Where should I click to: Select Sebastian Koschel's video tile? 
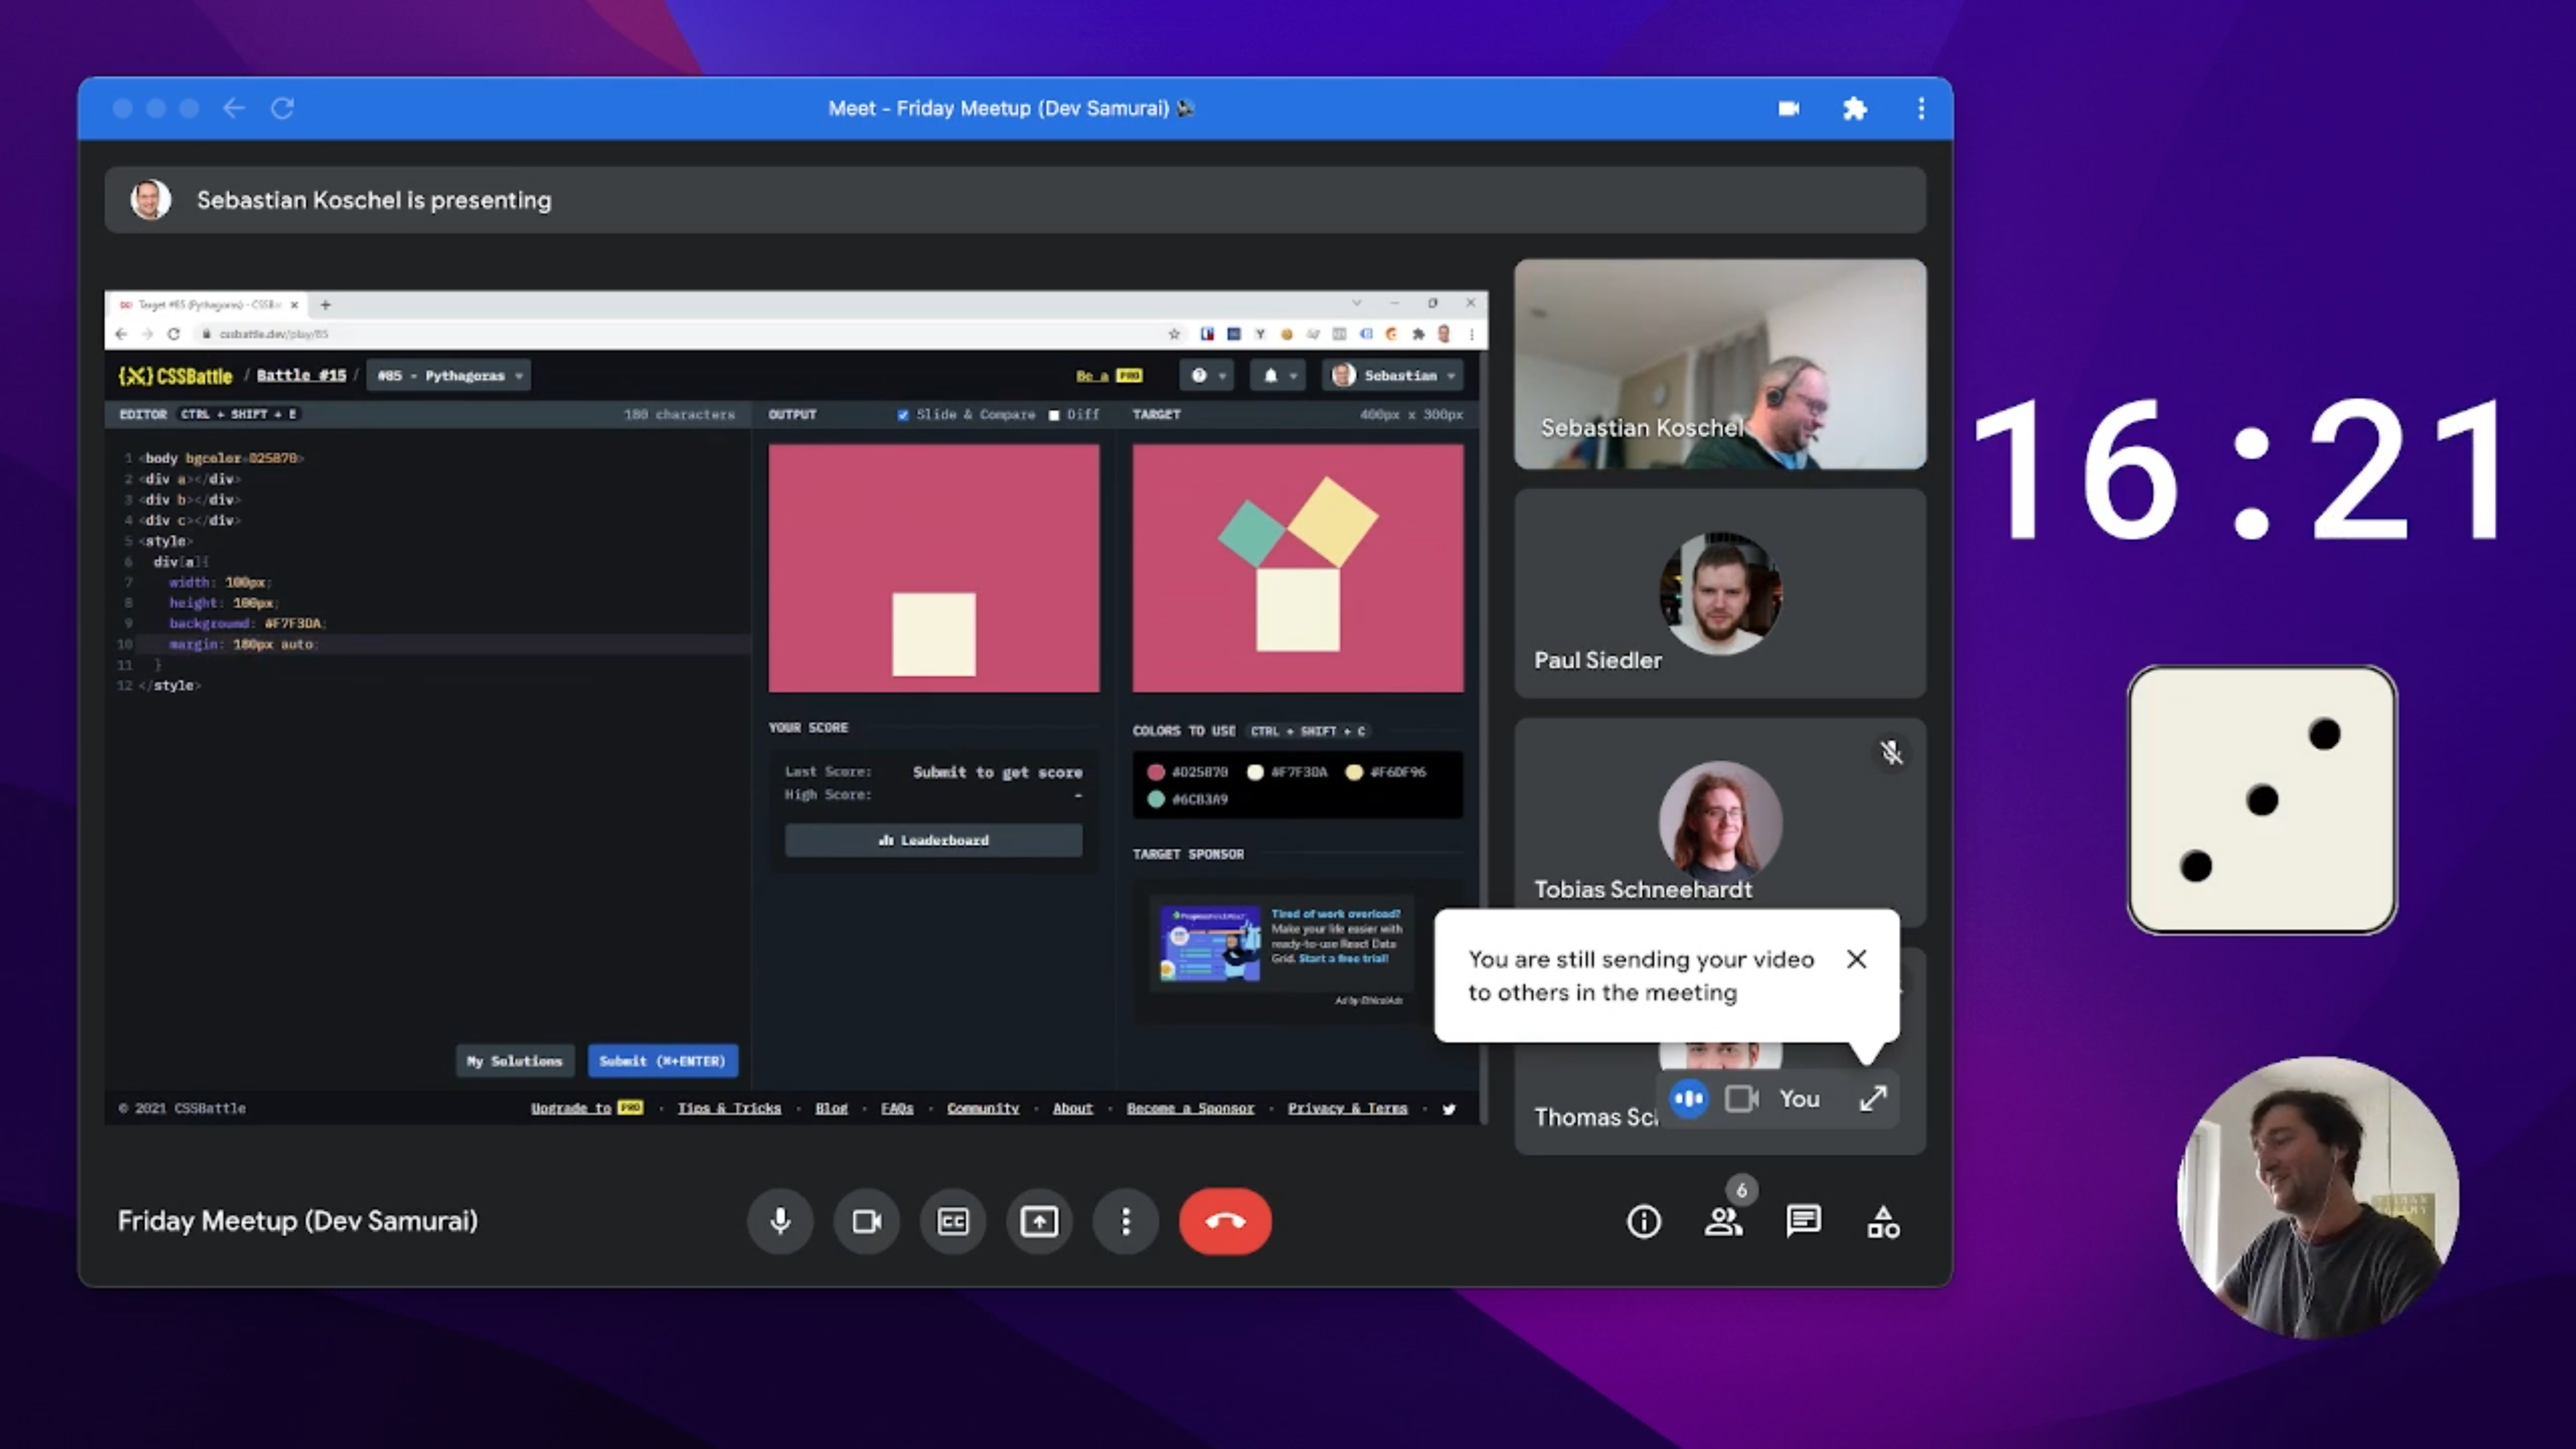1720,364
